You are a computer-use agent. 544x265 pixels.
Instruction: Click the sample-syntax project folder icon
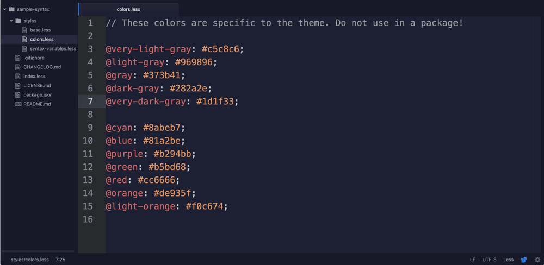[11, 9]
